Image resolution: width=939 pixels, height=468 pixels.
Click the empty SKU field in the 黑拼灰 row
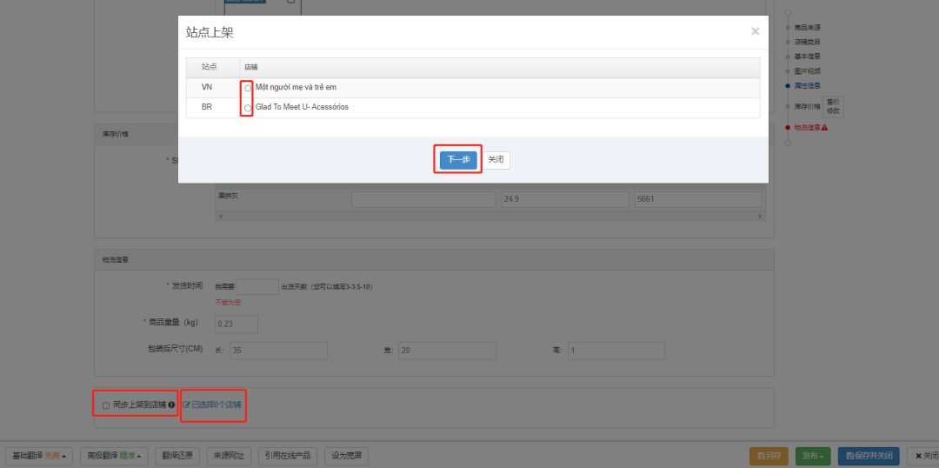[424, 199]
